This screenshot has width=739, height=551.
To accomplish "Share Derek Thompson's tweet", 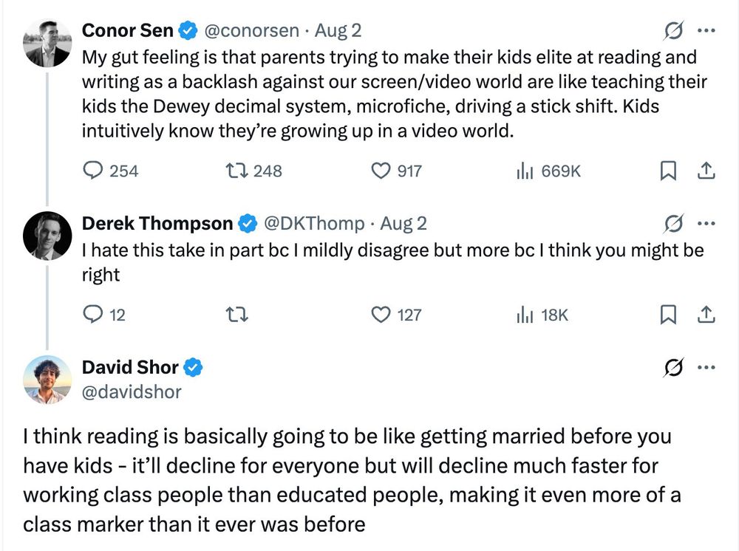I will click(x=706, y=314).
